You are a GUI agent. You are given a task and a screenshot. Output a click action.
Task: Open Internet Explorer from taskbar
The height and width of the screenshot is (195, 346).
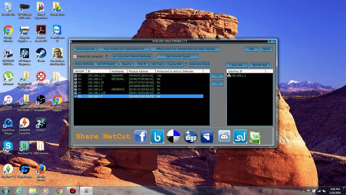pos(19,191)
